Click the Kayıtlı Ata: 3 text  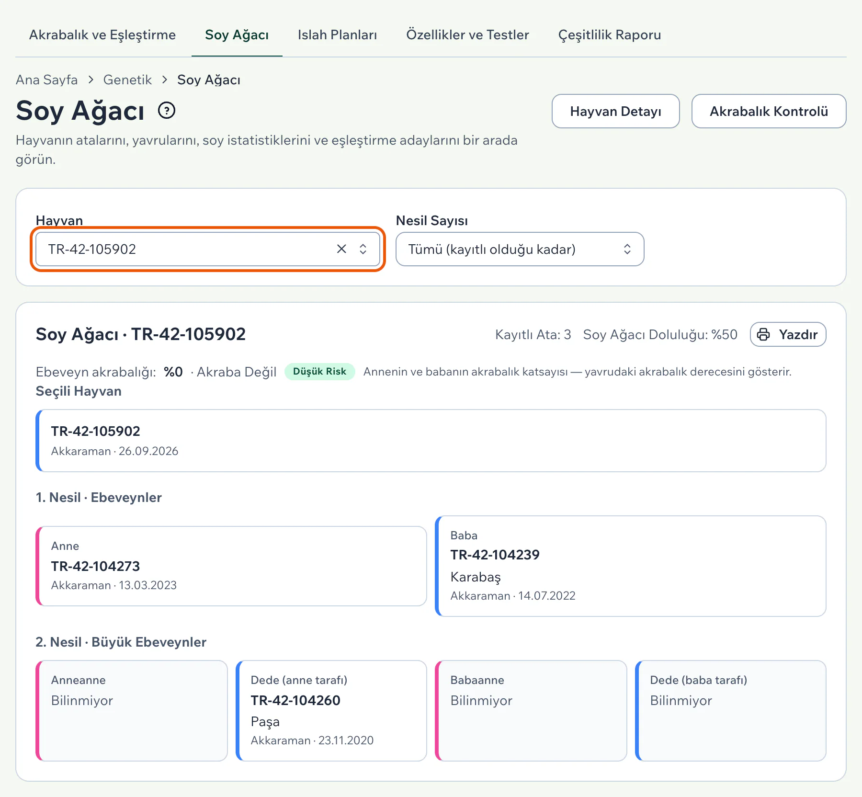point(533,334)
